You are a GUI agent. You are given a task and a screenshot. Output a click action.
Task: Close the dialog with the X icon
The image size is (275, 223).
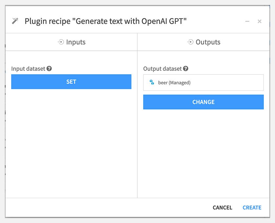pyautogui.click(x=260, y=21)
